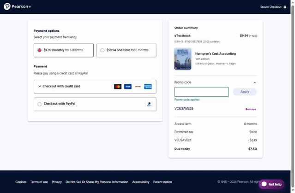
Task: Select $59.94 one-time payment option
Action: pos(126,50)
